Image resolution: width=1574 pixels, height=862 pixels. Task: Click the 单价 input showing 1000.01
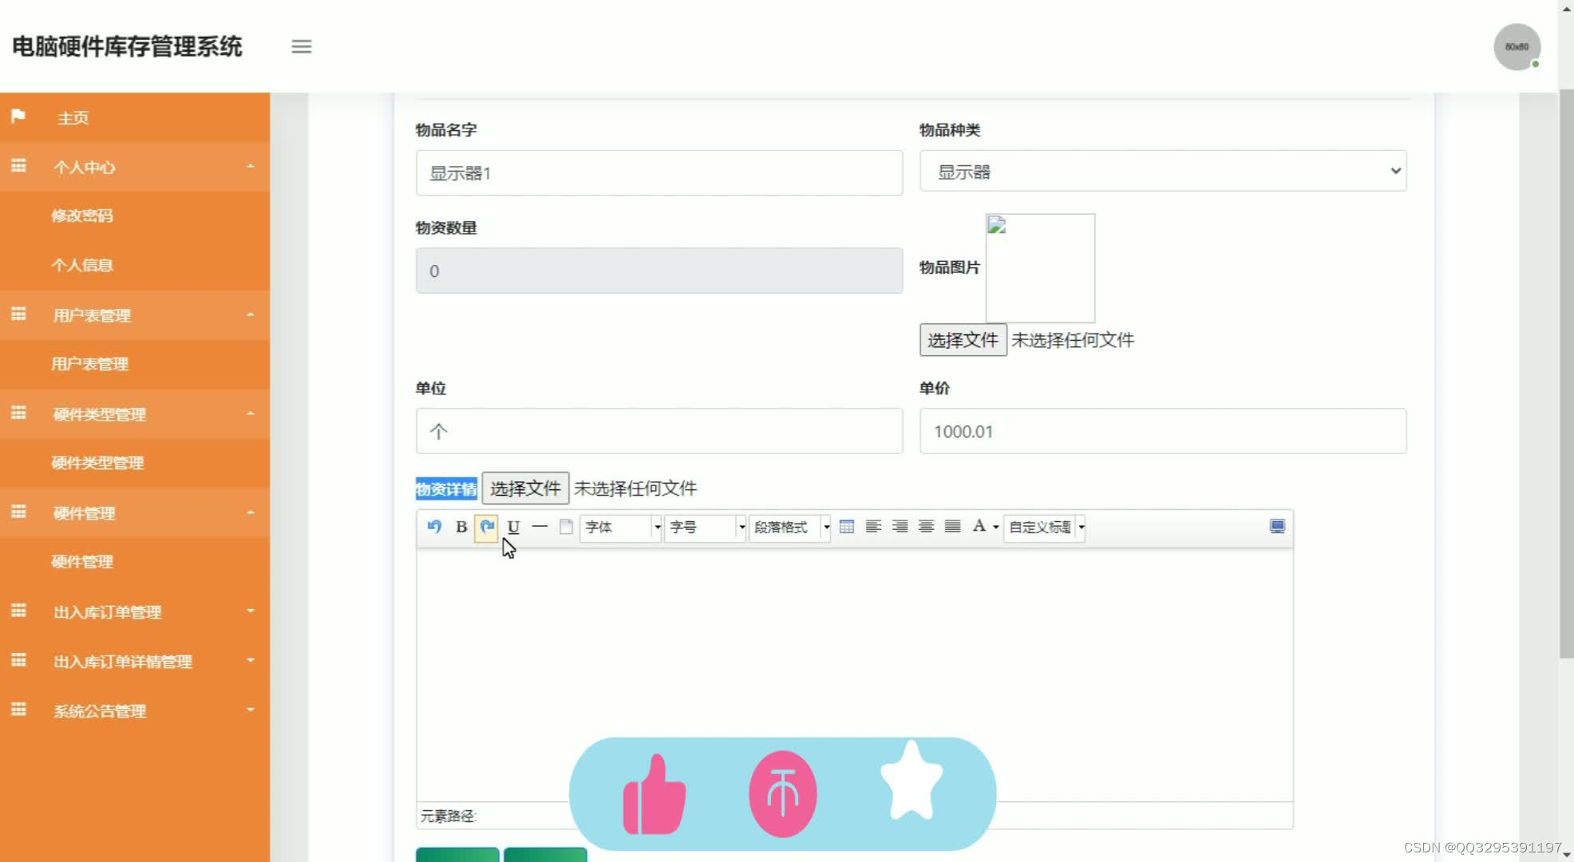pos(1163,431)
